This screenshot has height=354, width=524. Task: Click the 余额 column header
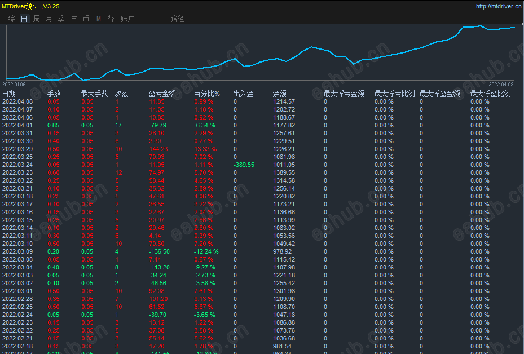(x=280, y=94)
